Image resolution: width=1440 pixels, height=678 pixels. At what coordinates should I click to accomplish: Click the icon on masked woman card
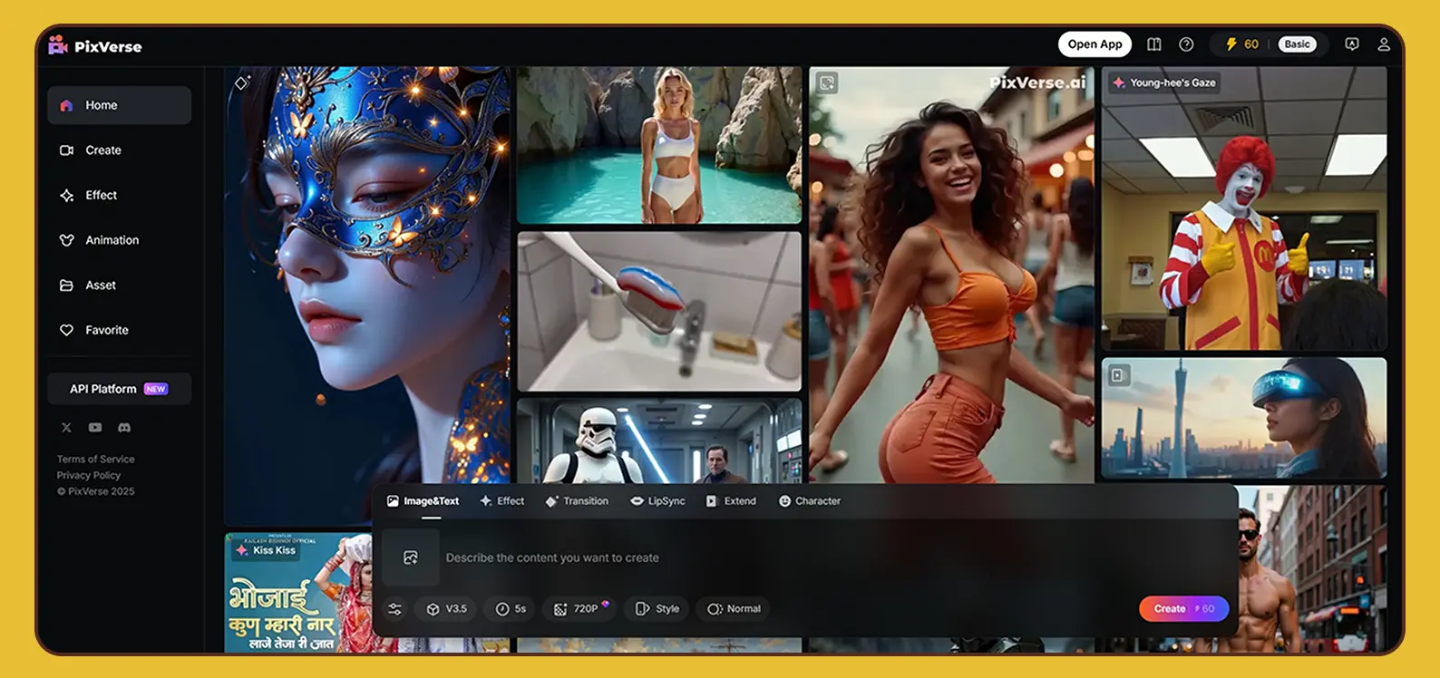click(x=242, y=82)
